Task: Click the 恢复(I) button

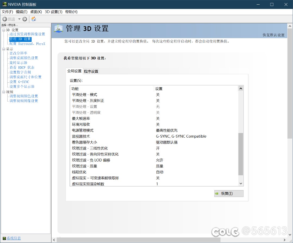Action: [229, 193]
